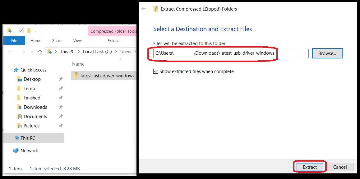Unpin Desktop using its pin icon

(x=61, y=79)
